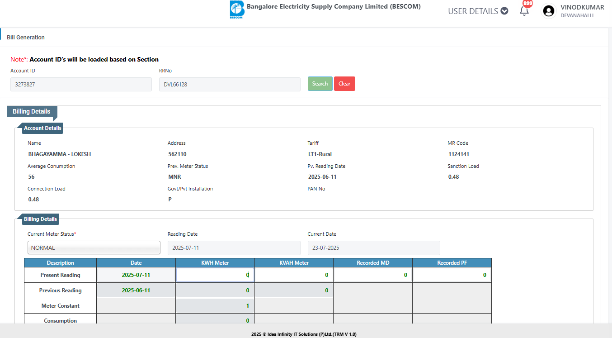Click the Pv. Reading Date value 2025-06-11
The height and width of the screenshot is (338, 612).
pos(322,177)
